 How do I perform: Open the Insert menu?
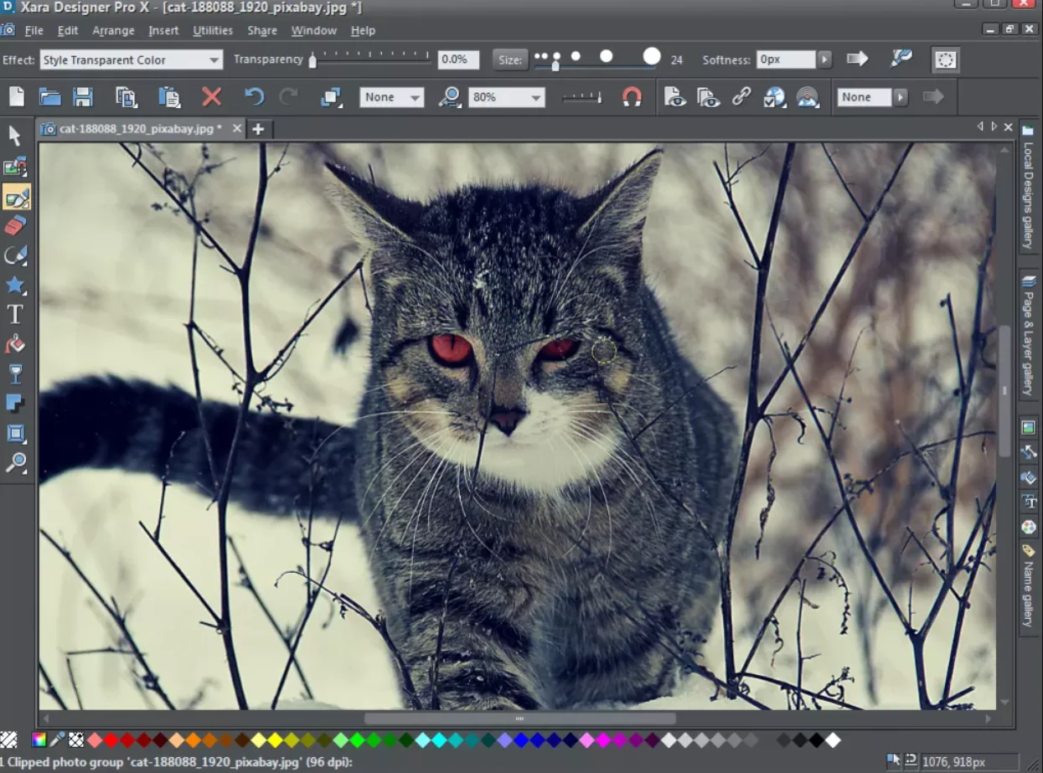pos(163,30)
